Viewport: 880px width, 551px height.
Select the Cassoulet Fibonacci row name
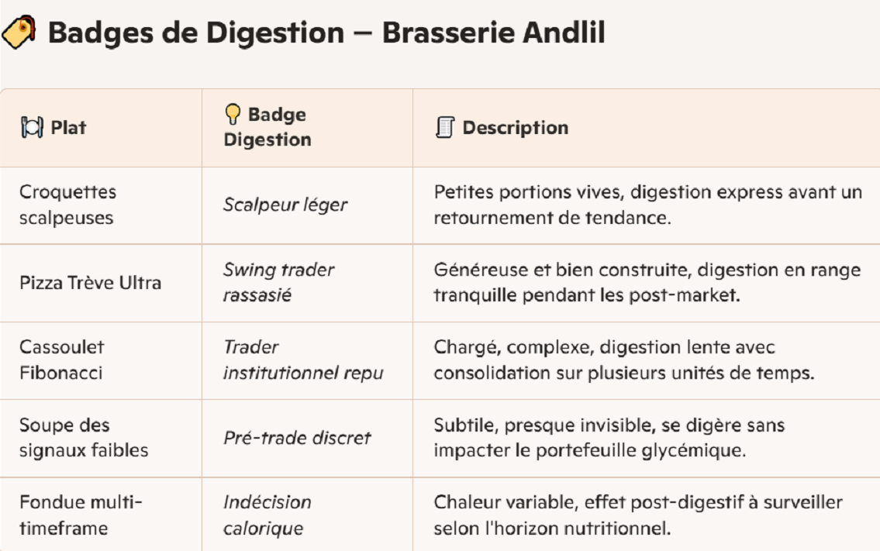[x=61, y=360]
